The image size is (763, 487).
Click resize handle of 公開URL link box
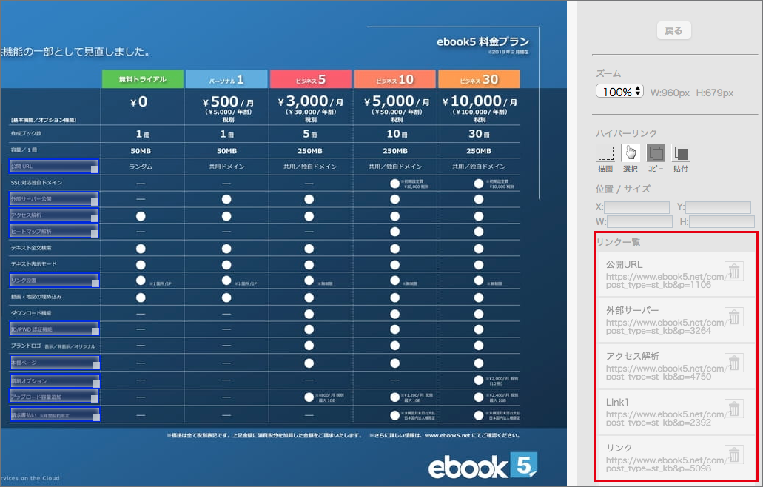(95, 169)
